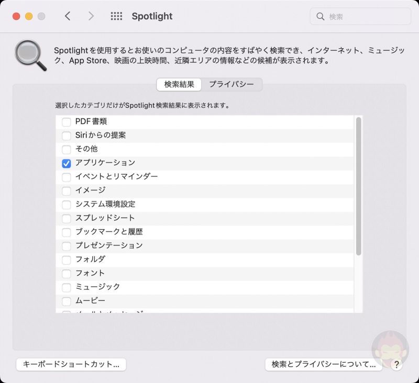Enable Siriからの提案
This screenshot has height=383, width=419.
click(66, 135)
